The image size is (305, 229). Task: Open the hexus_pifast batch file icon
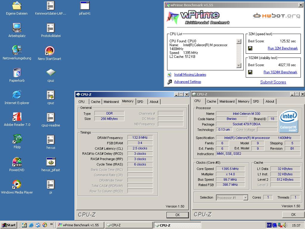[x=51, y=162]
